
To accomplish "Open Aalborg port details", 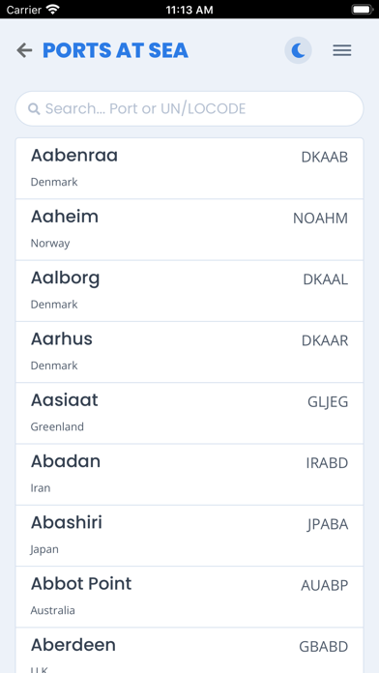I will (x=189, y=291).
